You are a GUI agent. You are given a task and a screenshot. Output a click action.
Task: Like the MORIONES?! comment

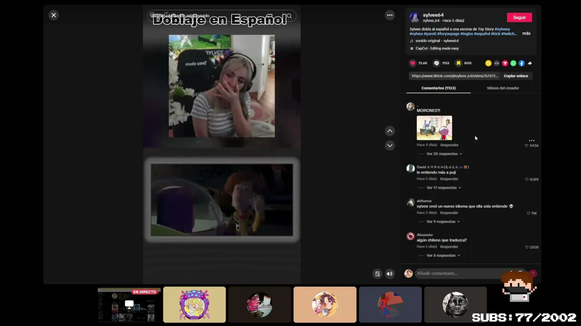click(527, 145)
